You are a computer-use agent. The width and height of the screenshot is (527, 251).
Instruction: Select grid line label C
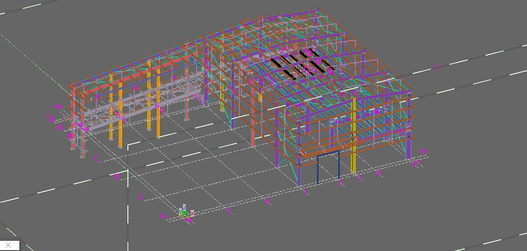(97, 159)
